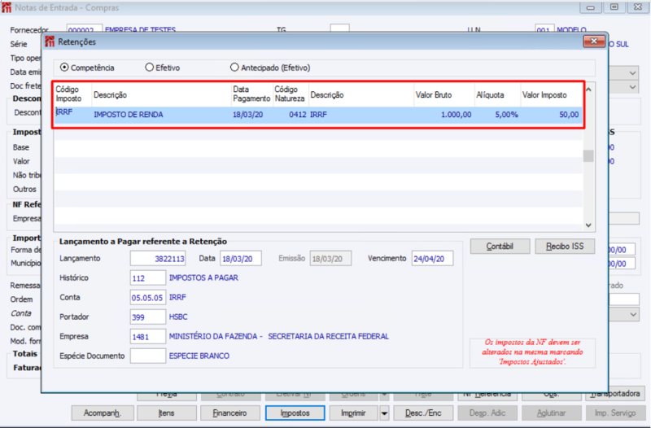Click the HSBC portador text
Image resolution: width=651 pixels, height=428 pixels.
(x=178, y=317)
